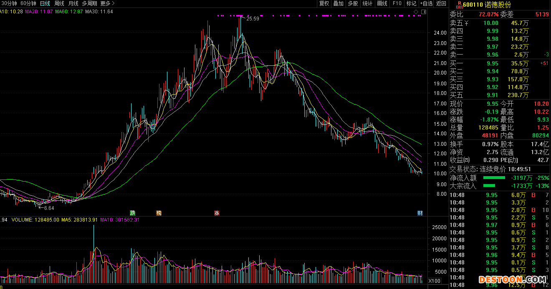Viewport: 551px width, 289px height.
Task: Add the stock with the +自选 button
Action: click(x=426, y=3)
